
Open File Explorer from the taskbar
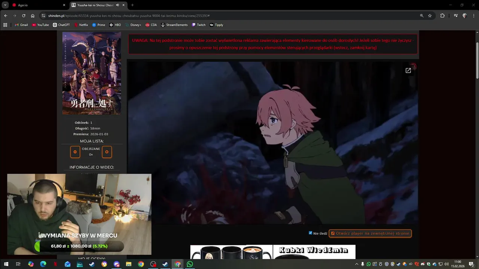point(129,264)
